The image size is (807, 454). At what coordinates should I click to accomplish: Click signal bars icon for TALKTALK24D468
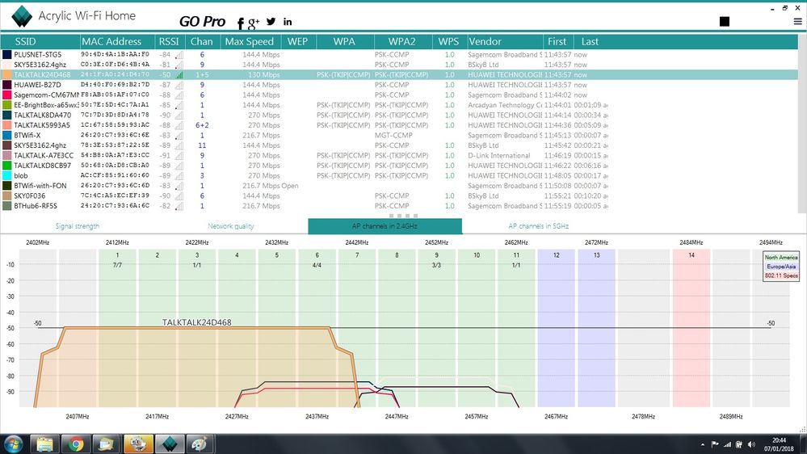[179, 75]
